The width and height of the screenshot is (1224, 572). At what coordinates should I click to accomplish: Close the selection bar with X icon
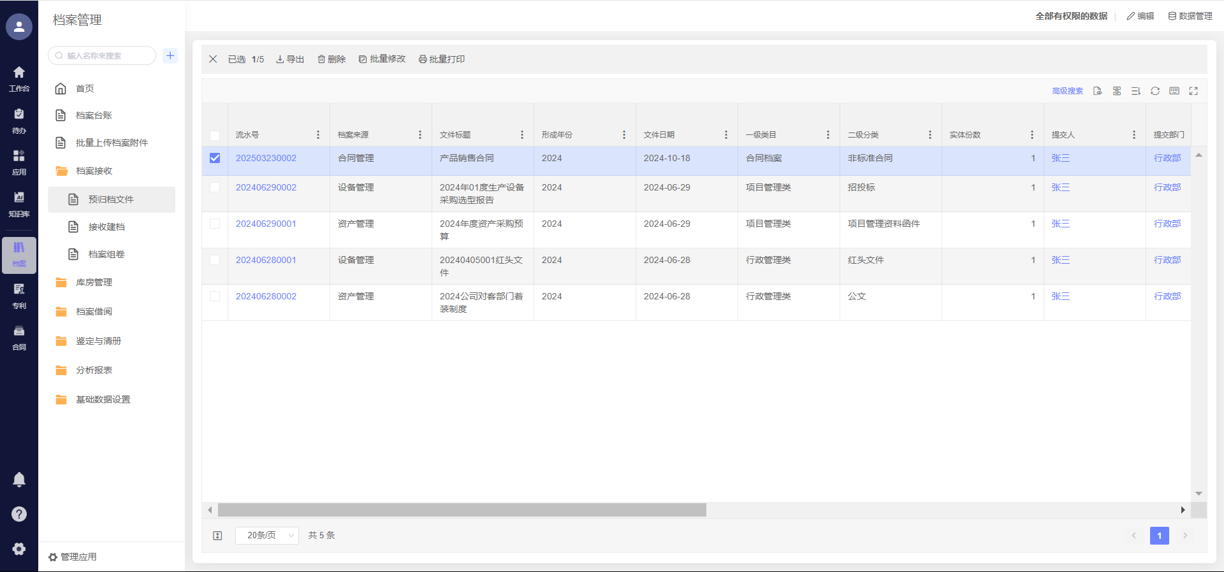click(x=213, y=59)
